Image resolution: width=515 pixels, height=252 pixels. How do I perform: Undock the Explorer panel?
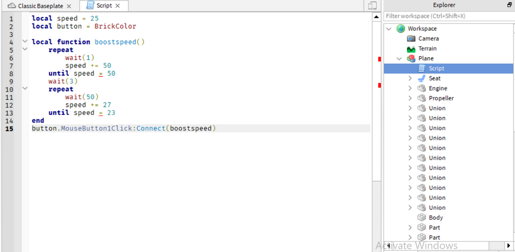(x=510, y=5)
